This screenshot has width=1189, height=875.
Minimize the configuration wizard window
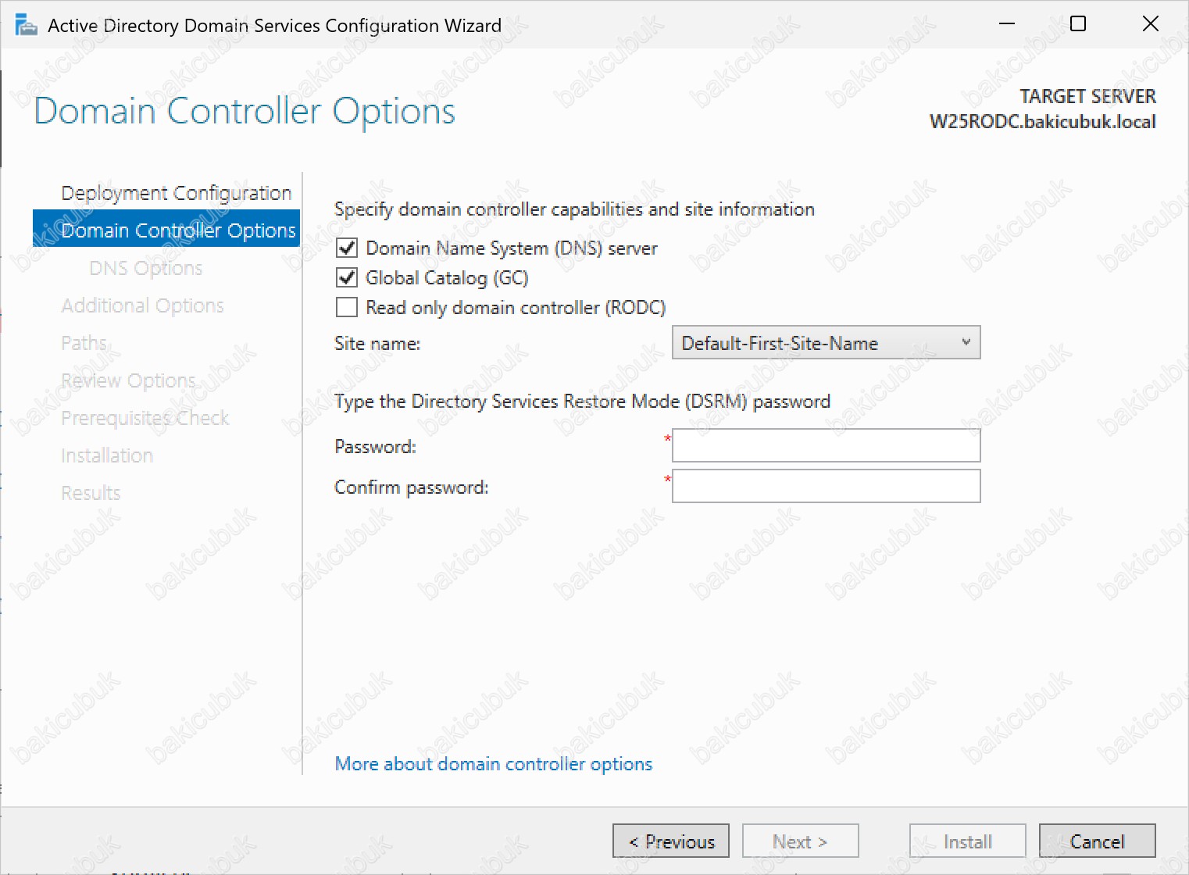1007,24
